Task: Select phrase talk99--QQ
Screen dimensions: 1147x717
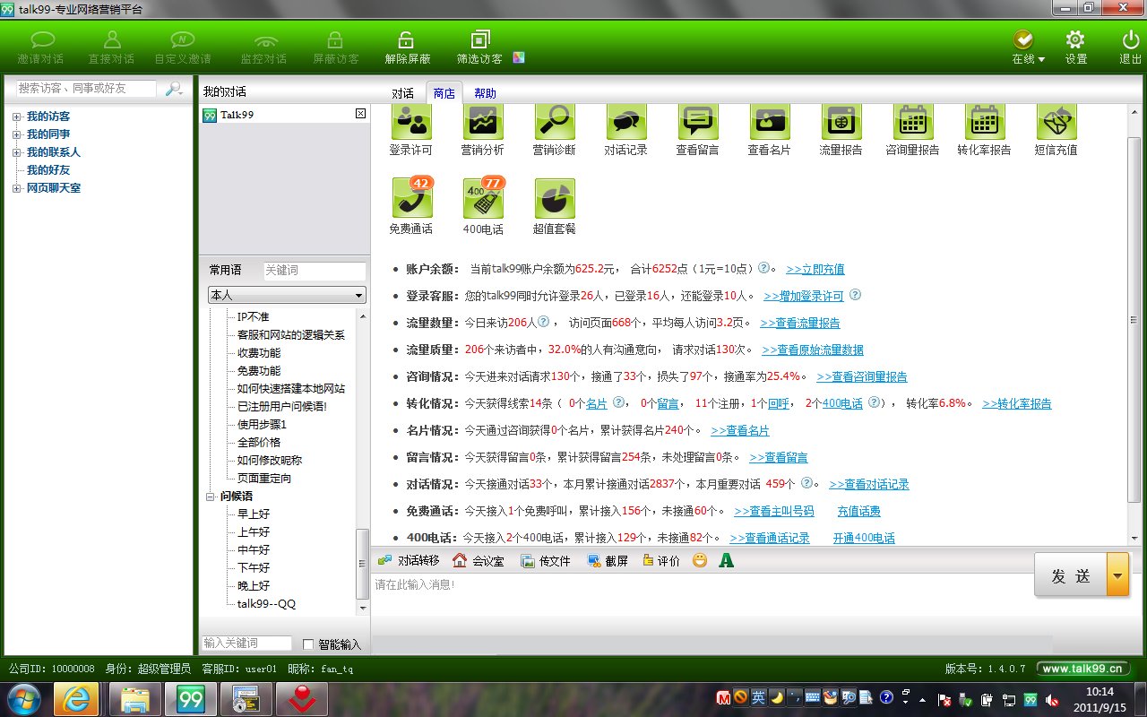Action: [266, 603]
